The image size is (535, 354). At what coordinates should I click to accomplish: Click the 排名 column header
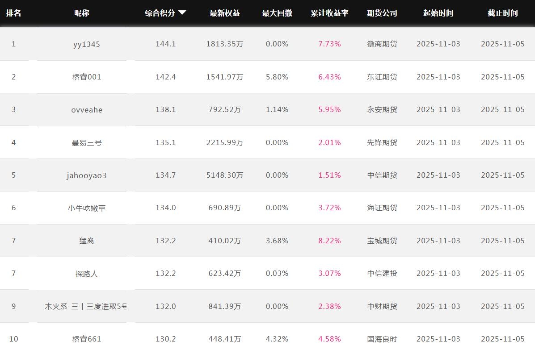tap(13, 13)
